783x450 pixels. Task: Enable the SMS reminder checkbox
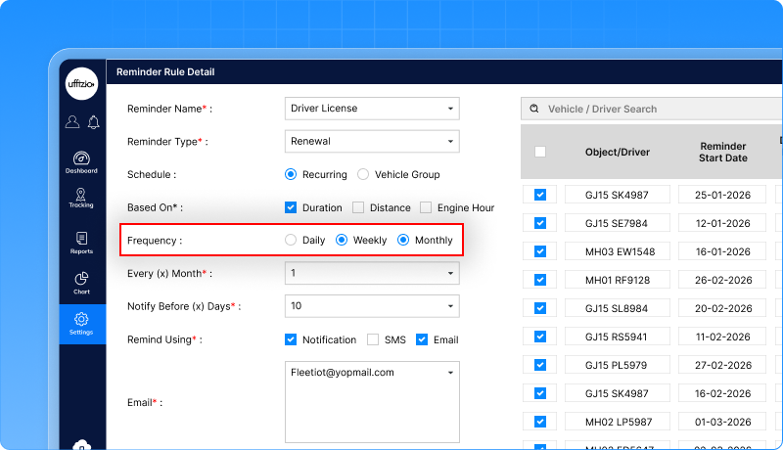tap(373, 340)
